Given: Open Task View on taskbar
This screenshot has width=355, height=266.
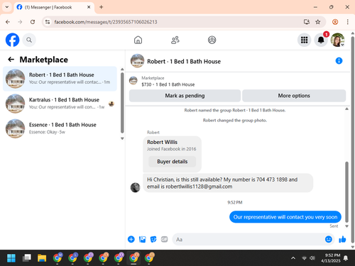Looking at the screenshot, I should click(x=26, y=258).
